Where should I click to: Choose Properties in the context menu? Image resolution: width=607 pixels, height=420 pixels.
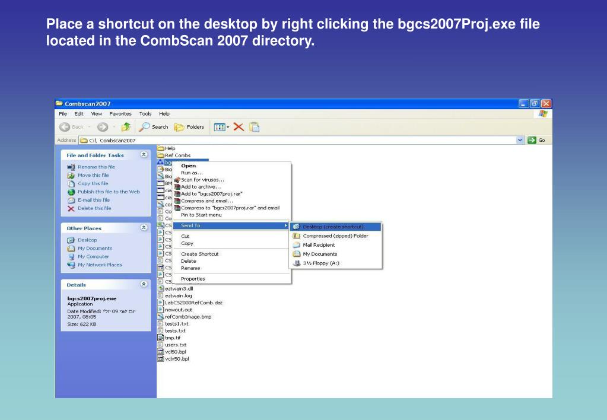[x=231, y=279]
